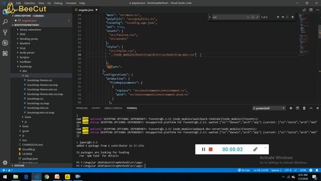Open CHANGELOG.md file
321x181 pixels.
pos(32,145)
